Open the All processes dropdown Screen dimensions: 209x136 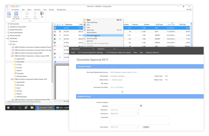(x=83, y=49)
